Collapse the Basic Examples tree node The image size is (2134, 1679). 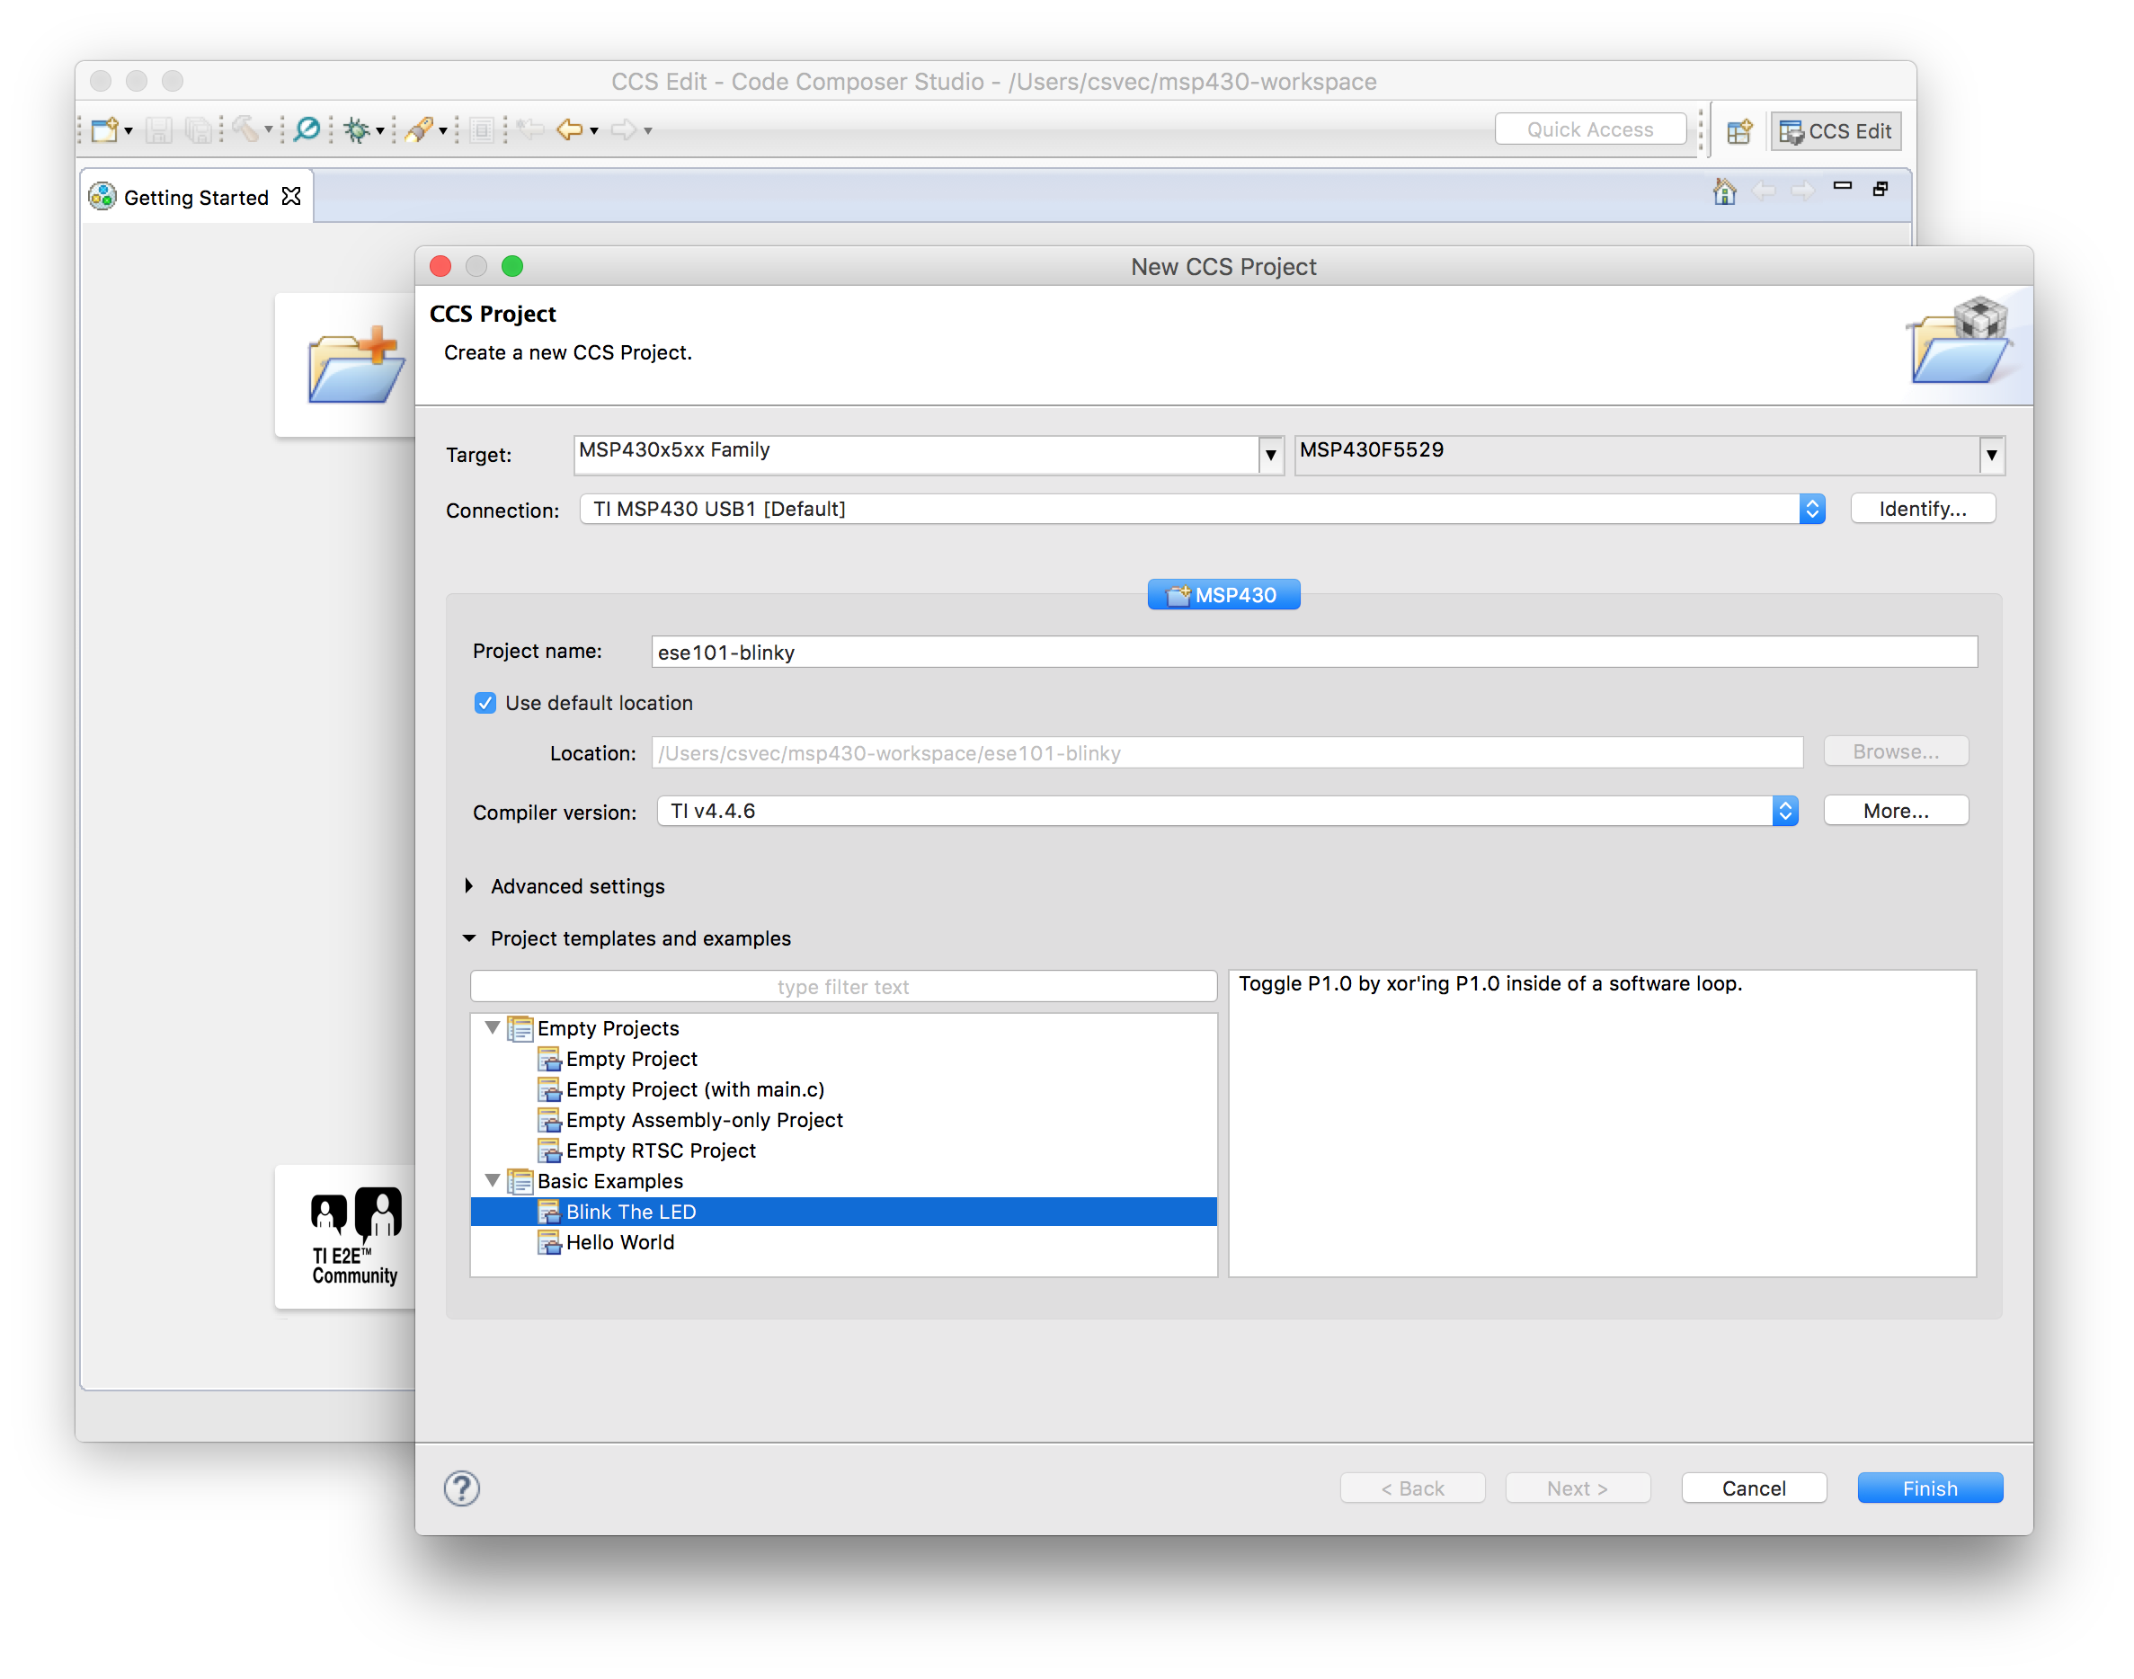(x=493, y=1181)
